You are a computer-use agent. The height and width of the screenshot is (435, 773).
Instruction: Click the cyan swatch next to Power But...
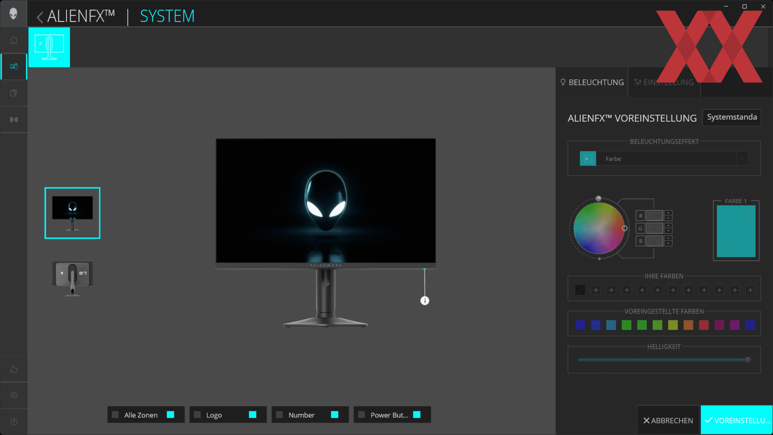coord(417,414)
